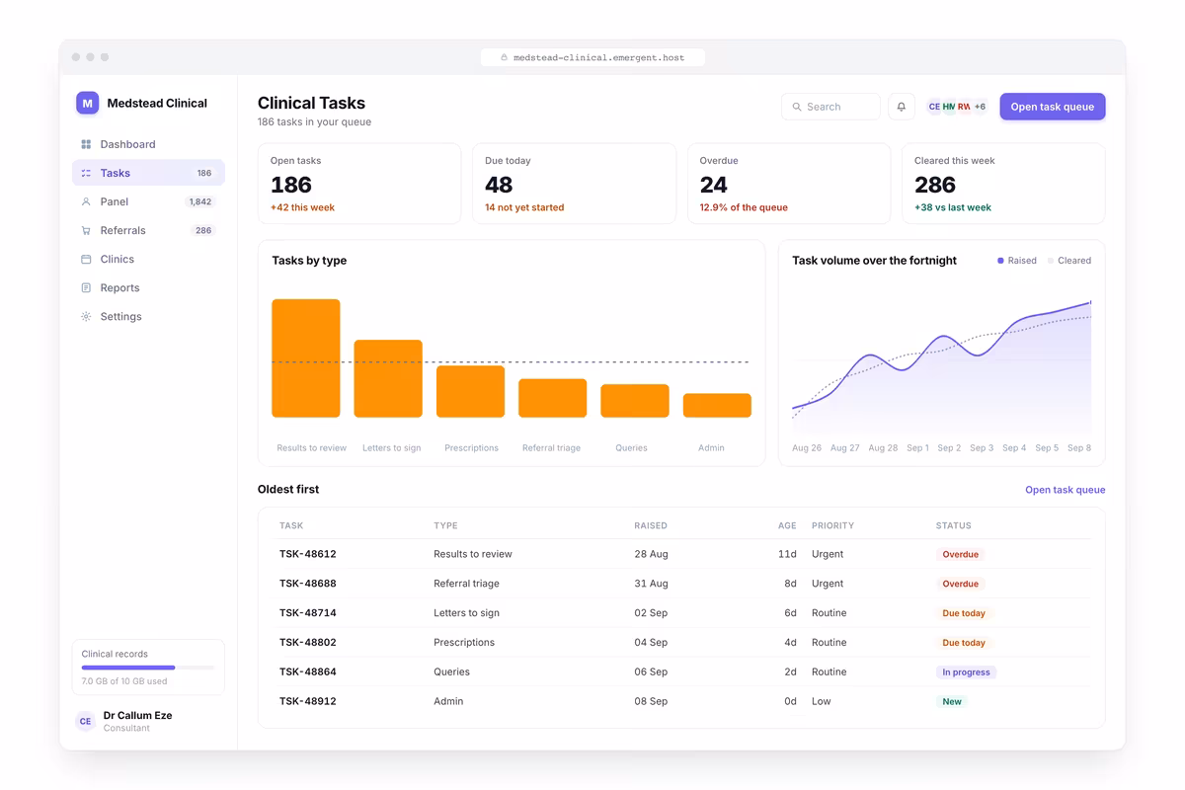Image resolution: width=1185 pixels, height=790 pixels.
Task: Open notifications bell
Action: pyautogui.click(x=902, y=107)
